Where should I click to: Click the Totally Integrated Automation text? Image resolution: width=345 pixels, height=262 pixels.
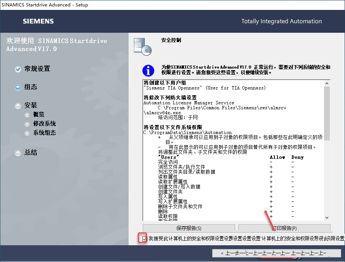click(281, 21)
